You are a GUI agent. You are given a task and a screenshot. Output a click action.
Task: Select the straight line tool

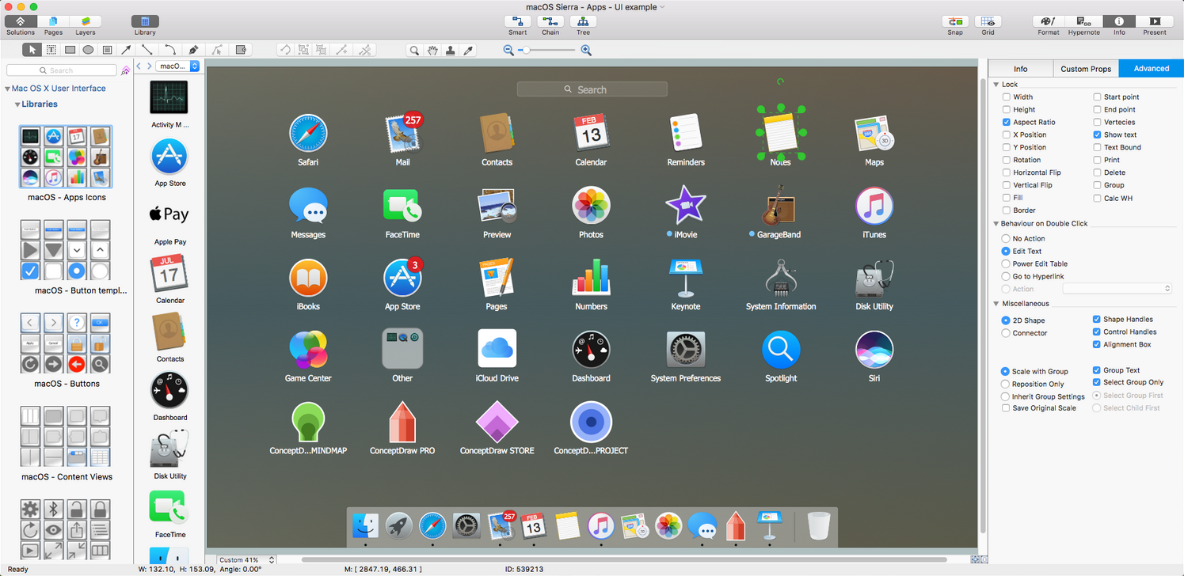coord(147,50)
